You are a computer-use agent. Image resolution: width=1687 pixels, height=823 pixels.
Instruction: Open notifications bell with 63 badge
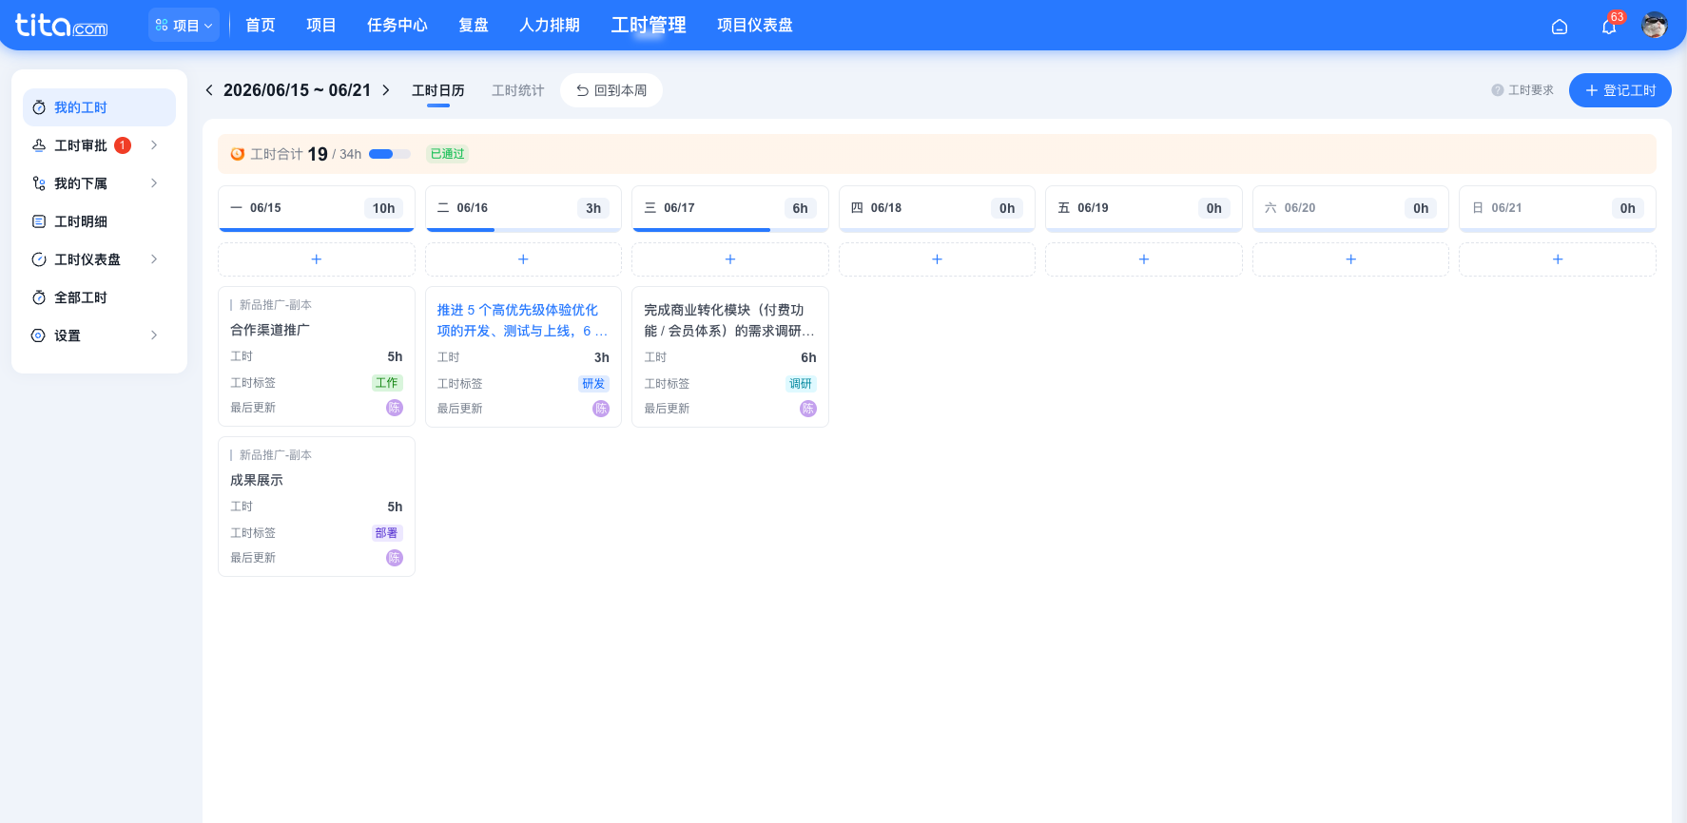[1609, 27]
